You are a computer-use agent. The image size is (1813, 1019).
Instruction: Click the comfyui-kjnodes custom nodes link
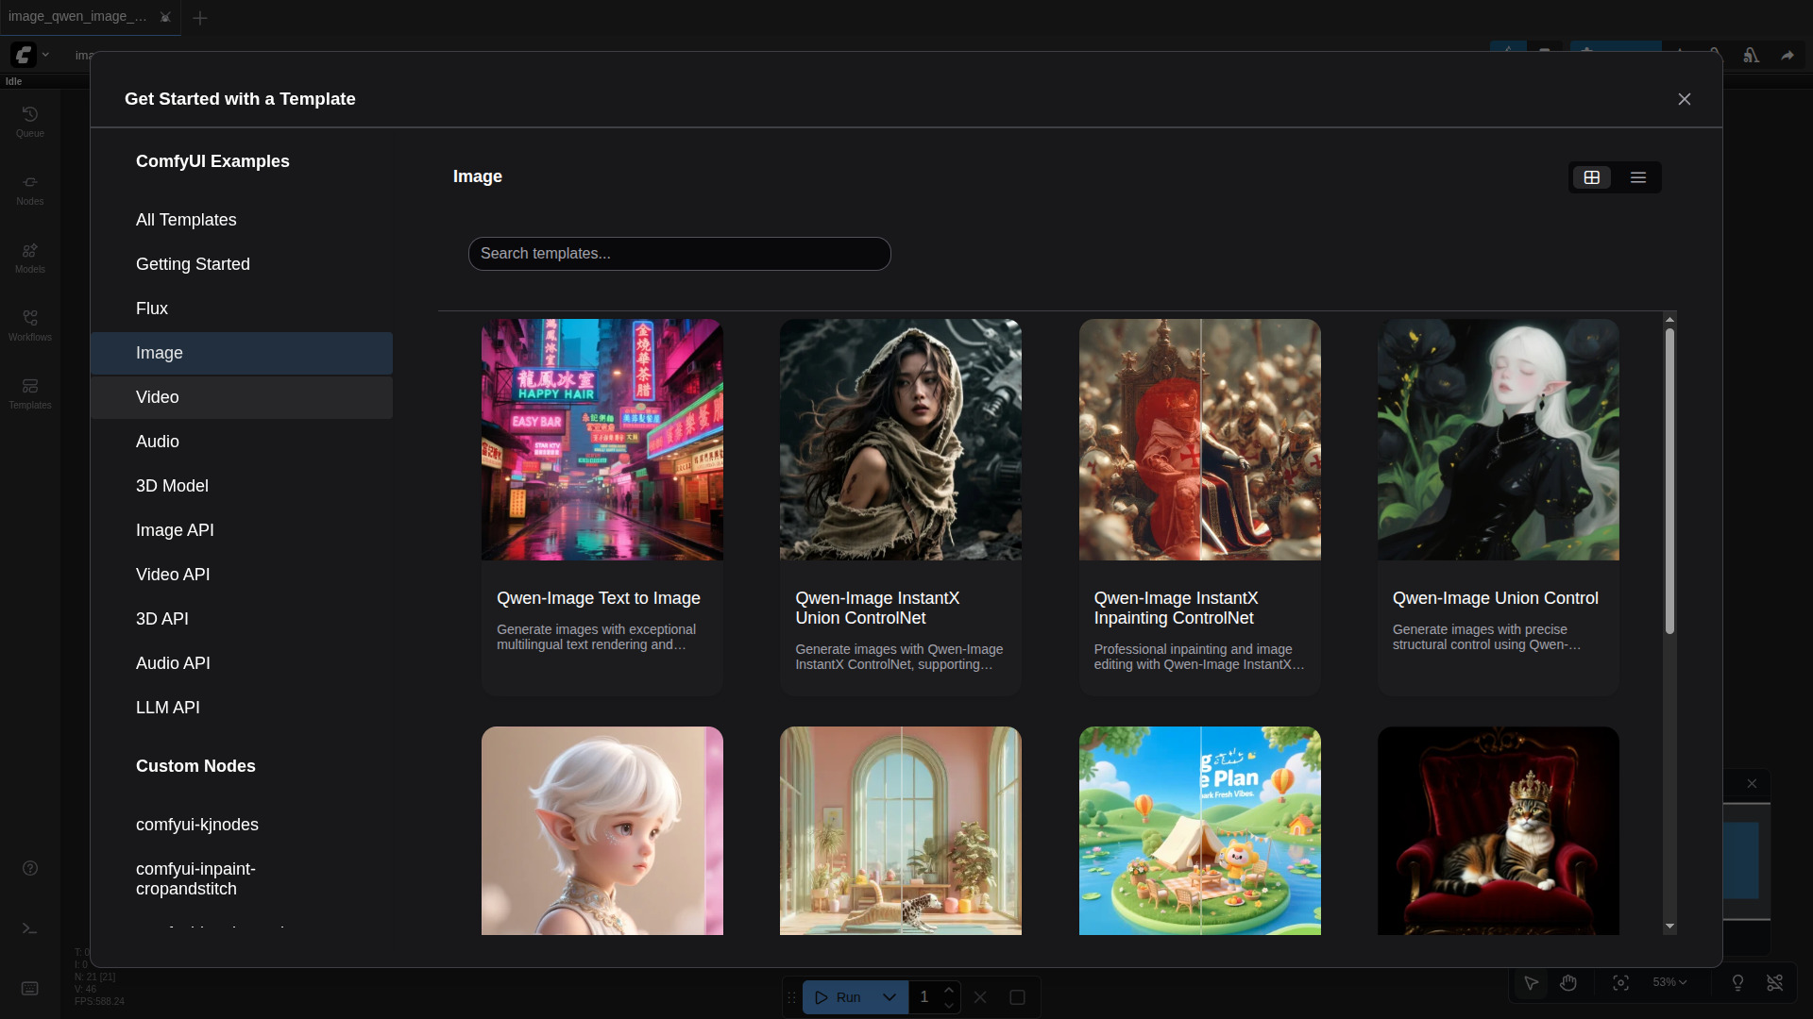point(197,825)
